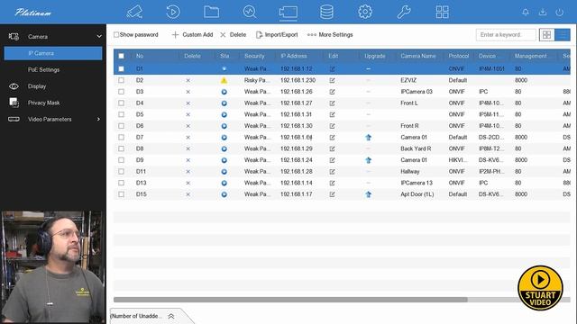The image size is (577, 324).
Task: Click IP address 192.168.1.17 cell
Action: pos(297,194)
